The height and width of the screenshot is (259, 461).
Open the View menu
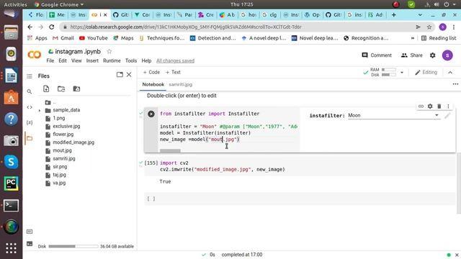[76, 60]
